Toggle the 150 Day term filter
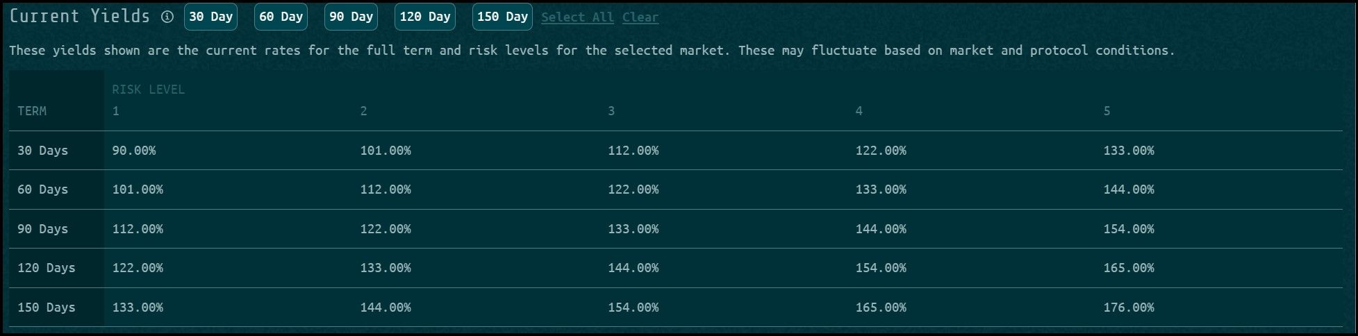 coord(502,17)
